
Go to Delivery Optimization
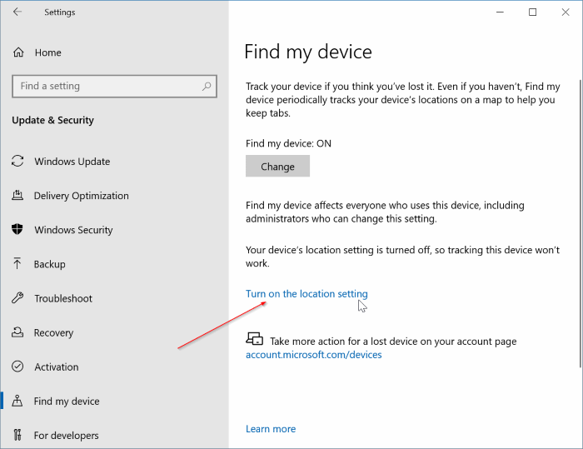[x=81, y=196]
